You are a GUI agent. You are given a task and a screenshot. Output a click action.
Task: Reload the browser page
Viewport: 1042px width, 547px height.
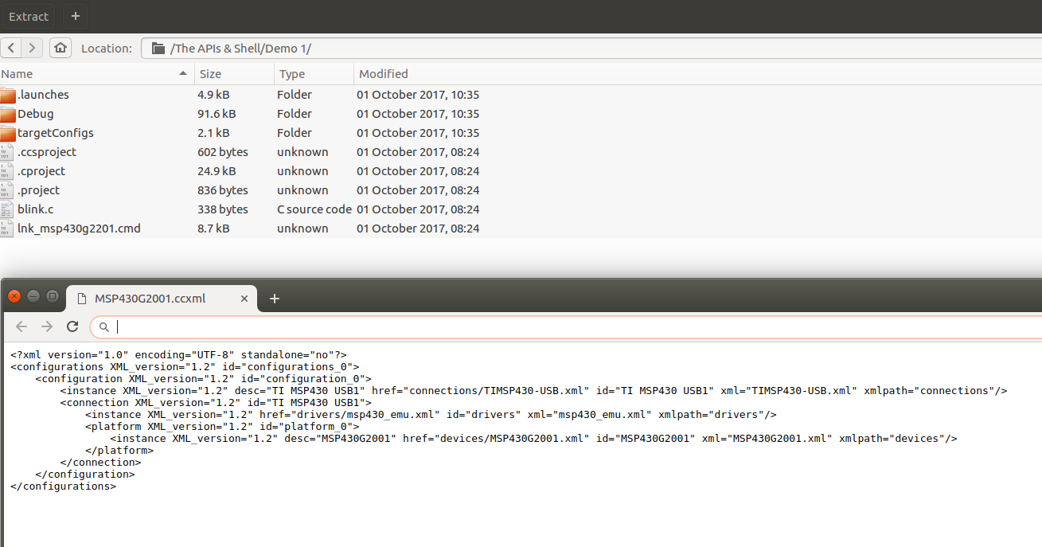click(x=72, y=326)
